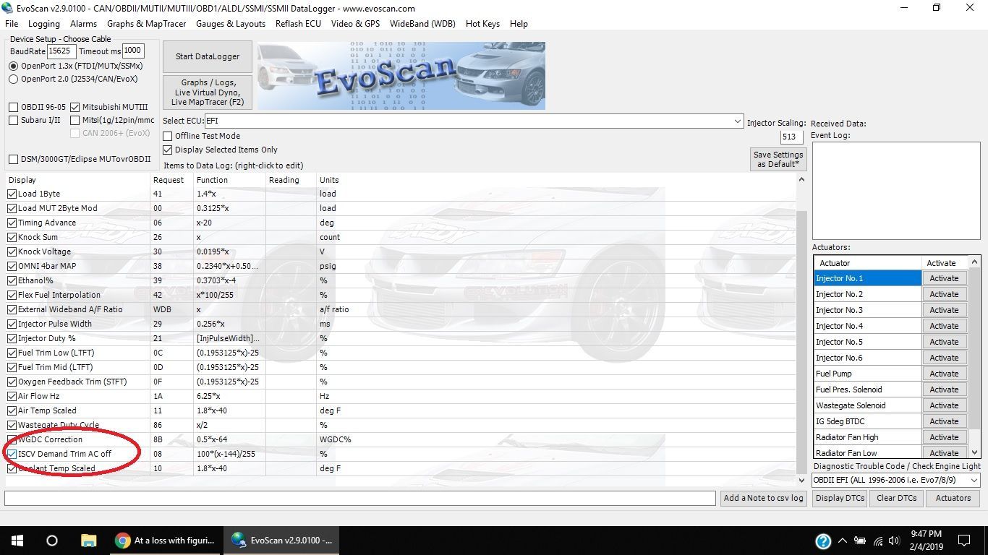The width and height of the screenshot is (988, 555).
Task: Enable the Offline Test Mode checkbox
Action: coord(168,136)
